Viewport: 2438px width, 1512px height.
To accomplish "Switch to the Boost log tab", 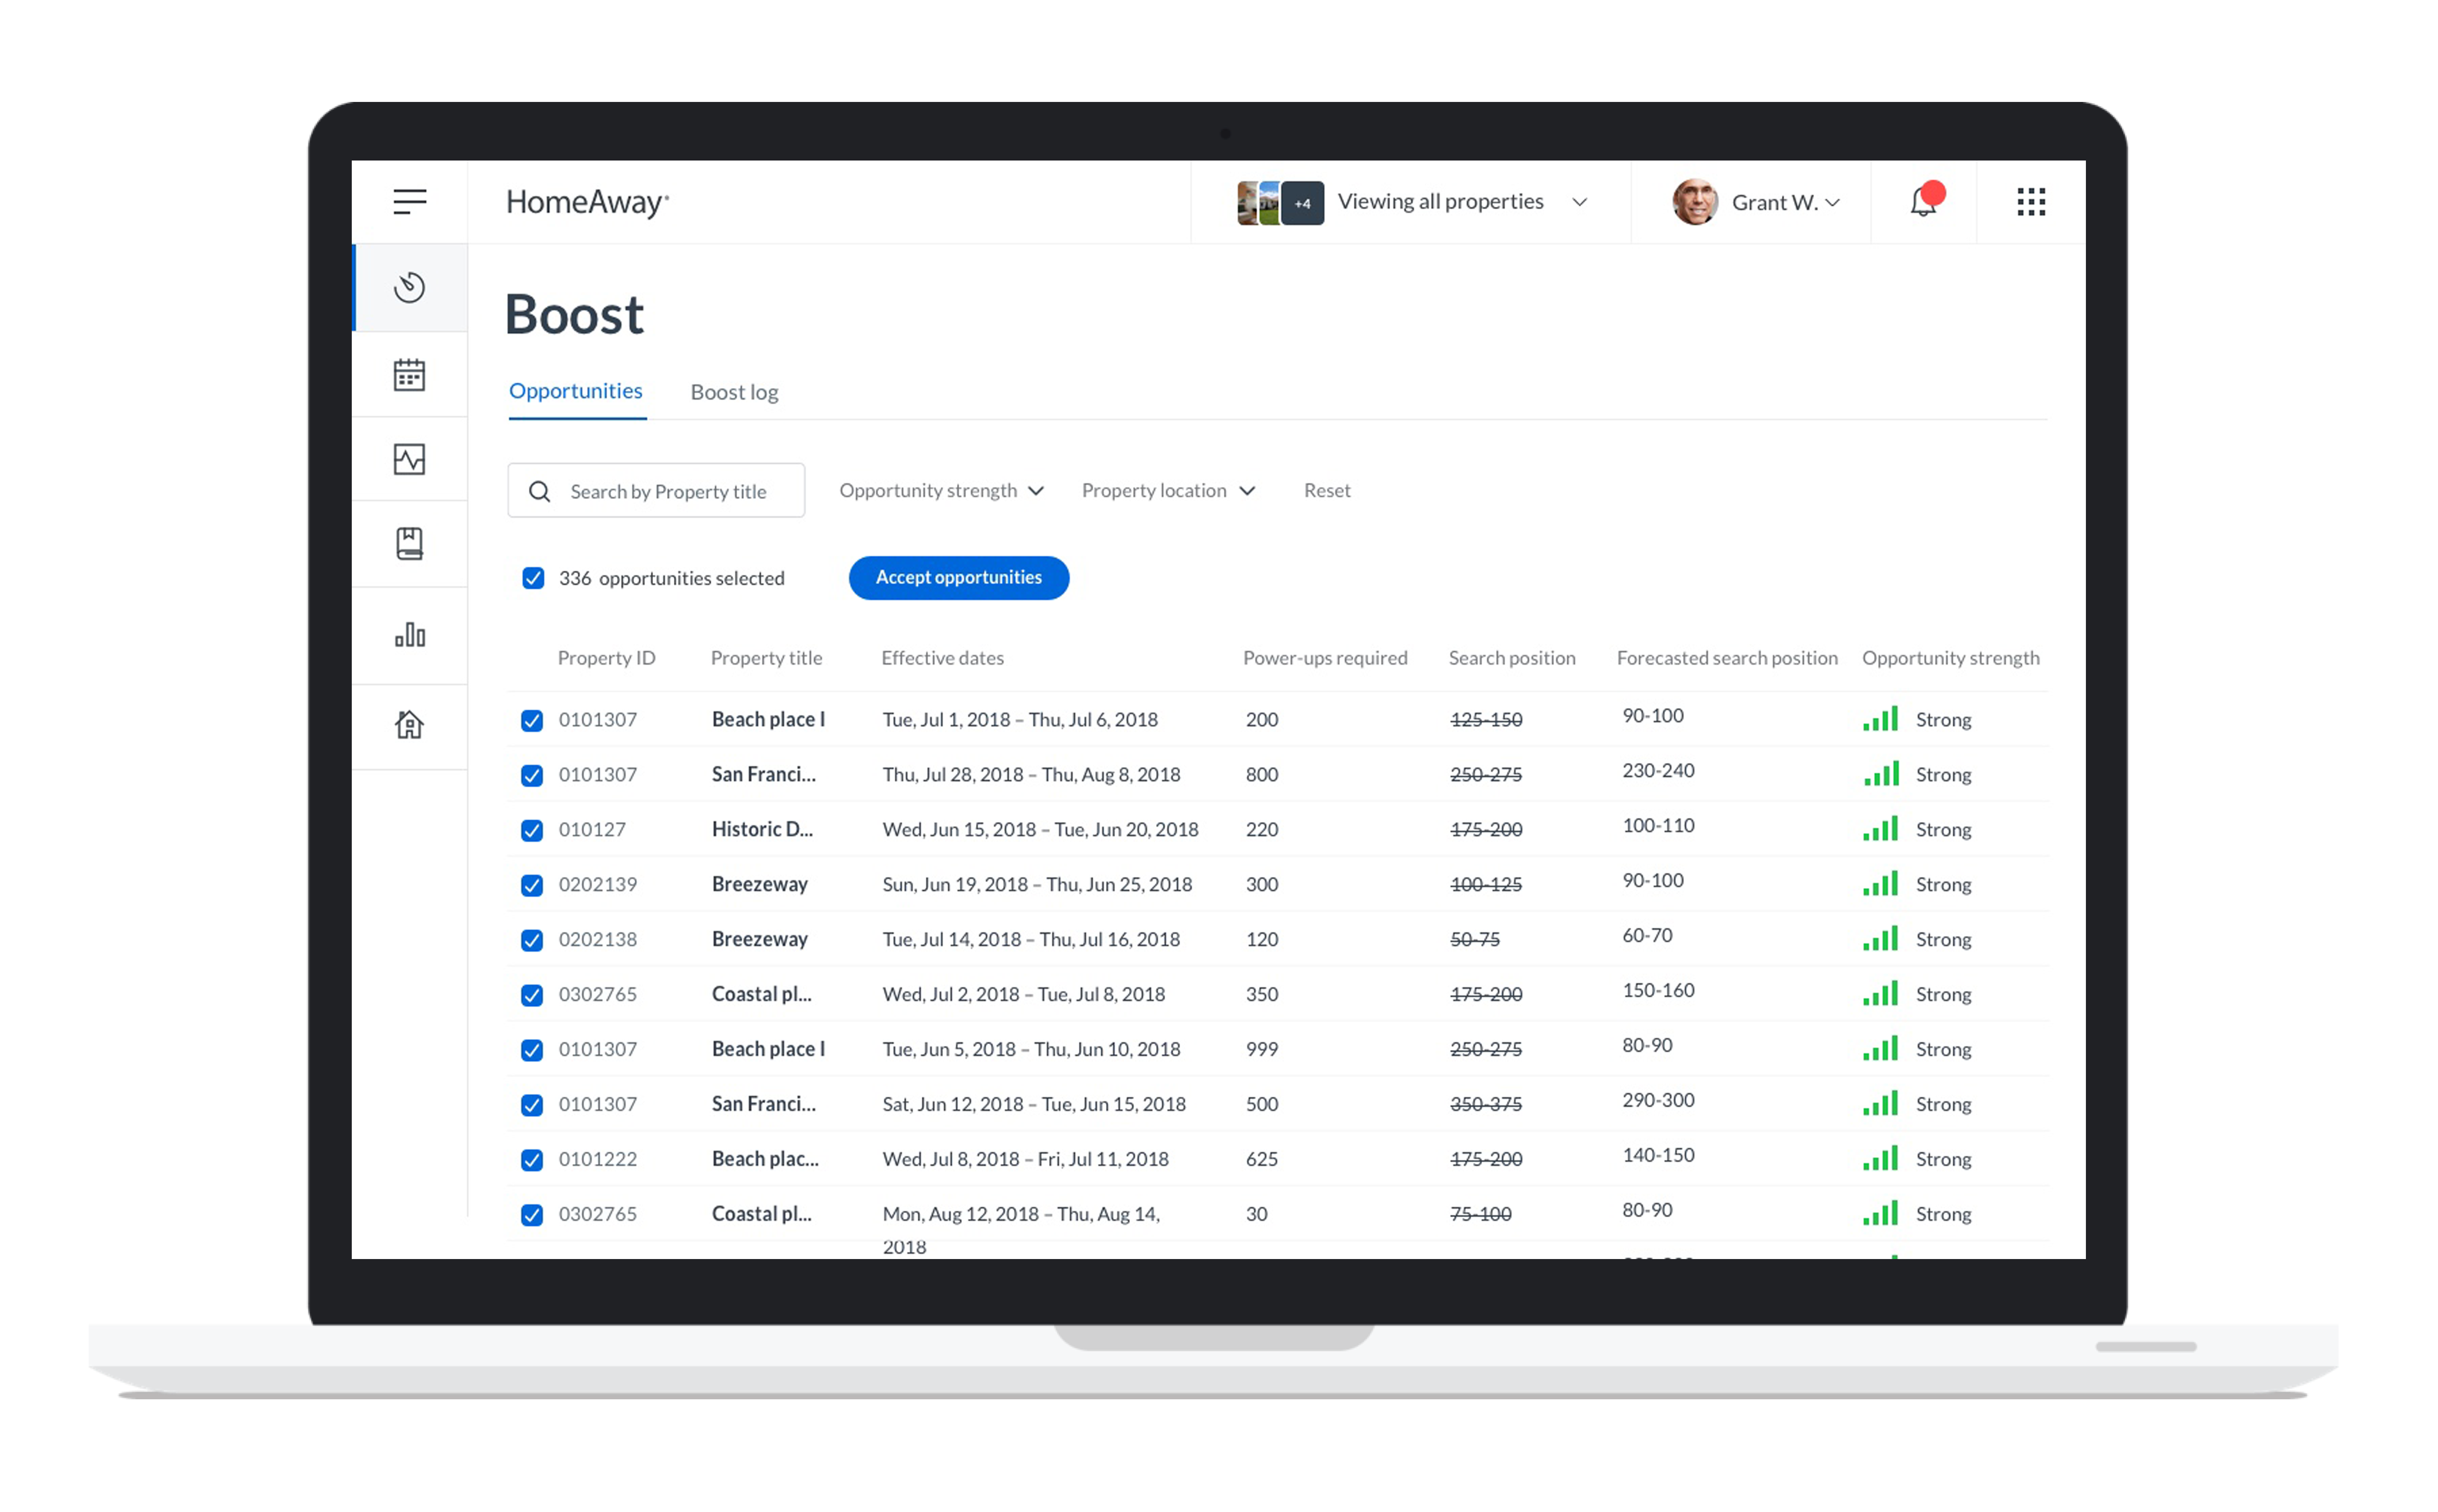I will click(734, 392).
